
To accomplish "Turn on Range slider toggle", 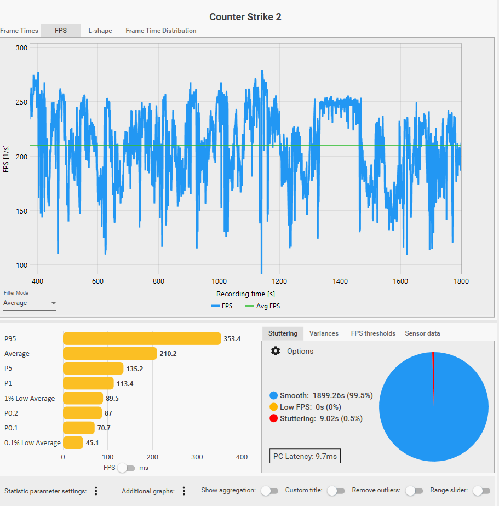I will click(x=481, y=491).
